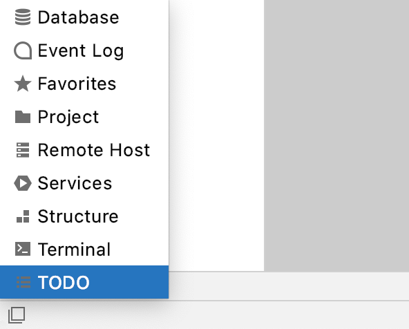The width and height of the screenshot is (409, 329).
Task: Click the Event Log speech bubble icon
Action: (23, 50)
